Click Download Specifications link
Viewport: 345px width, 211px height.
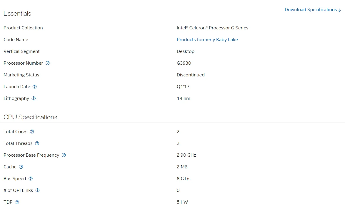click(x=311, y=10)
